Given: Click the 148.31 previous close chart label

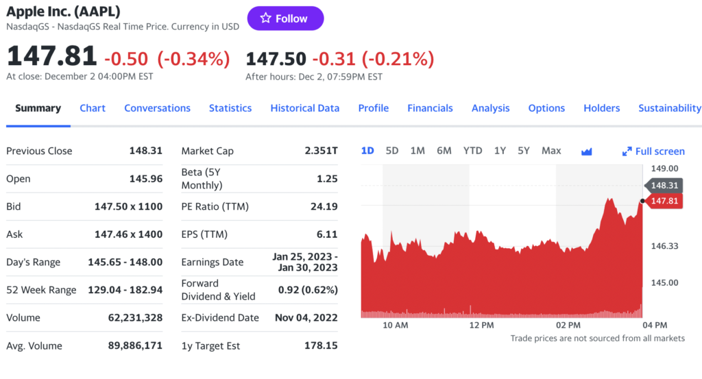Looking at the screenshot, I should [664, 185].
